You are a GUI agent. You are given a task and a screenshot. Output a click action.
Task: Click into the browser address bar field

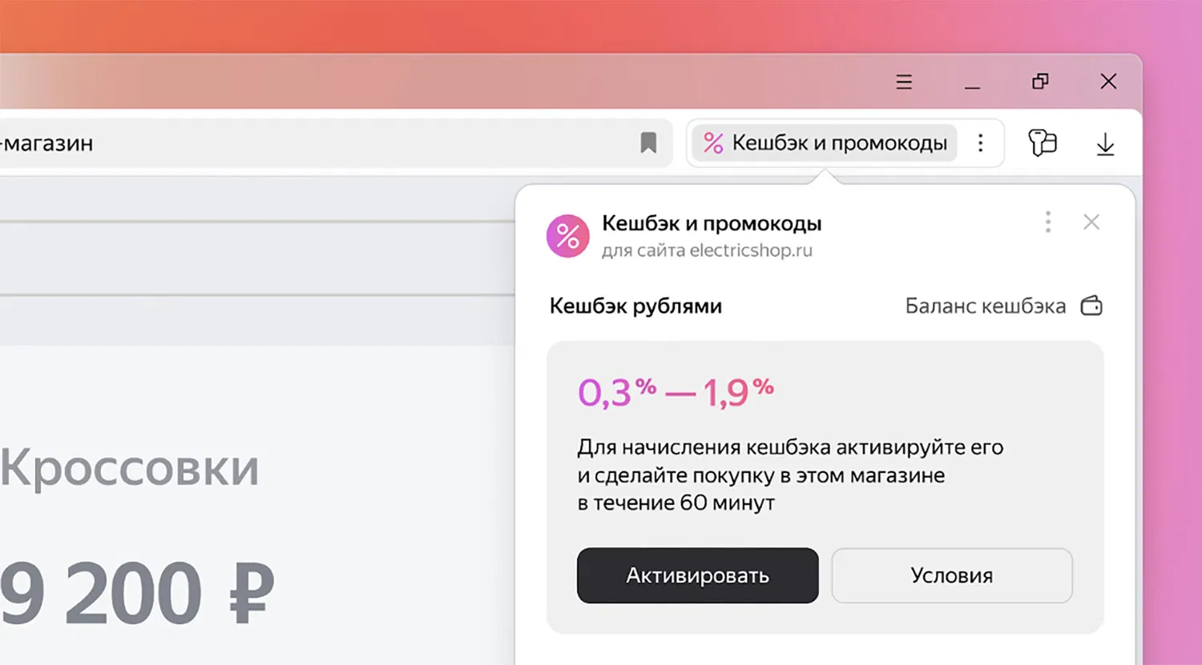click(321, 143)
